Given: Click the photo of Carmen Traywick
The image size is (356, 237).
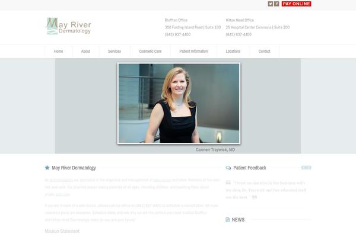Looking at the screenshot, I should click(x=179, y=103).
